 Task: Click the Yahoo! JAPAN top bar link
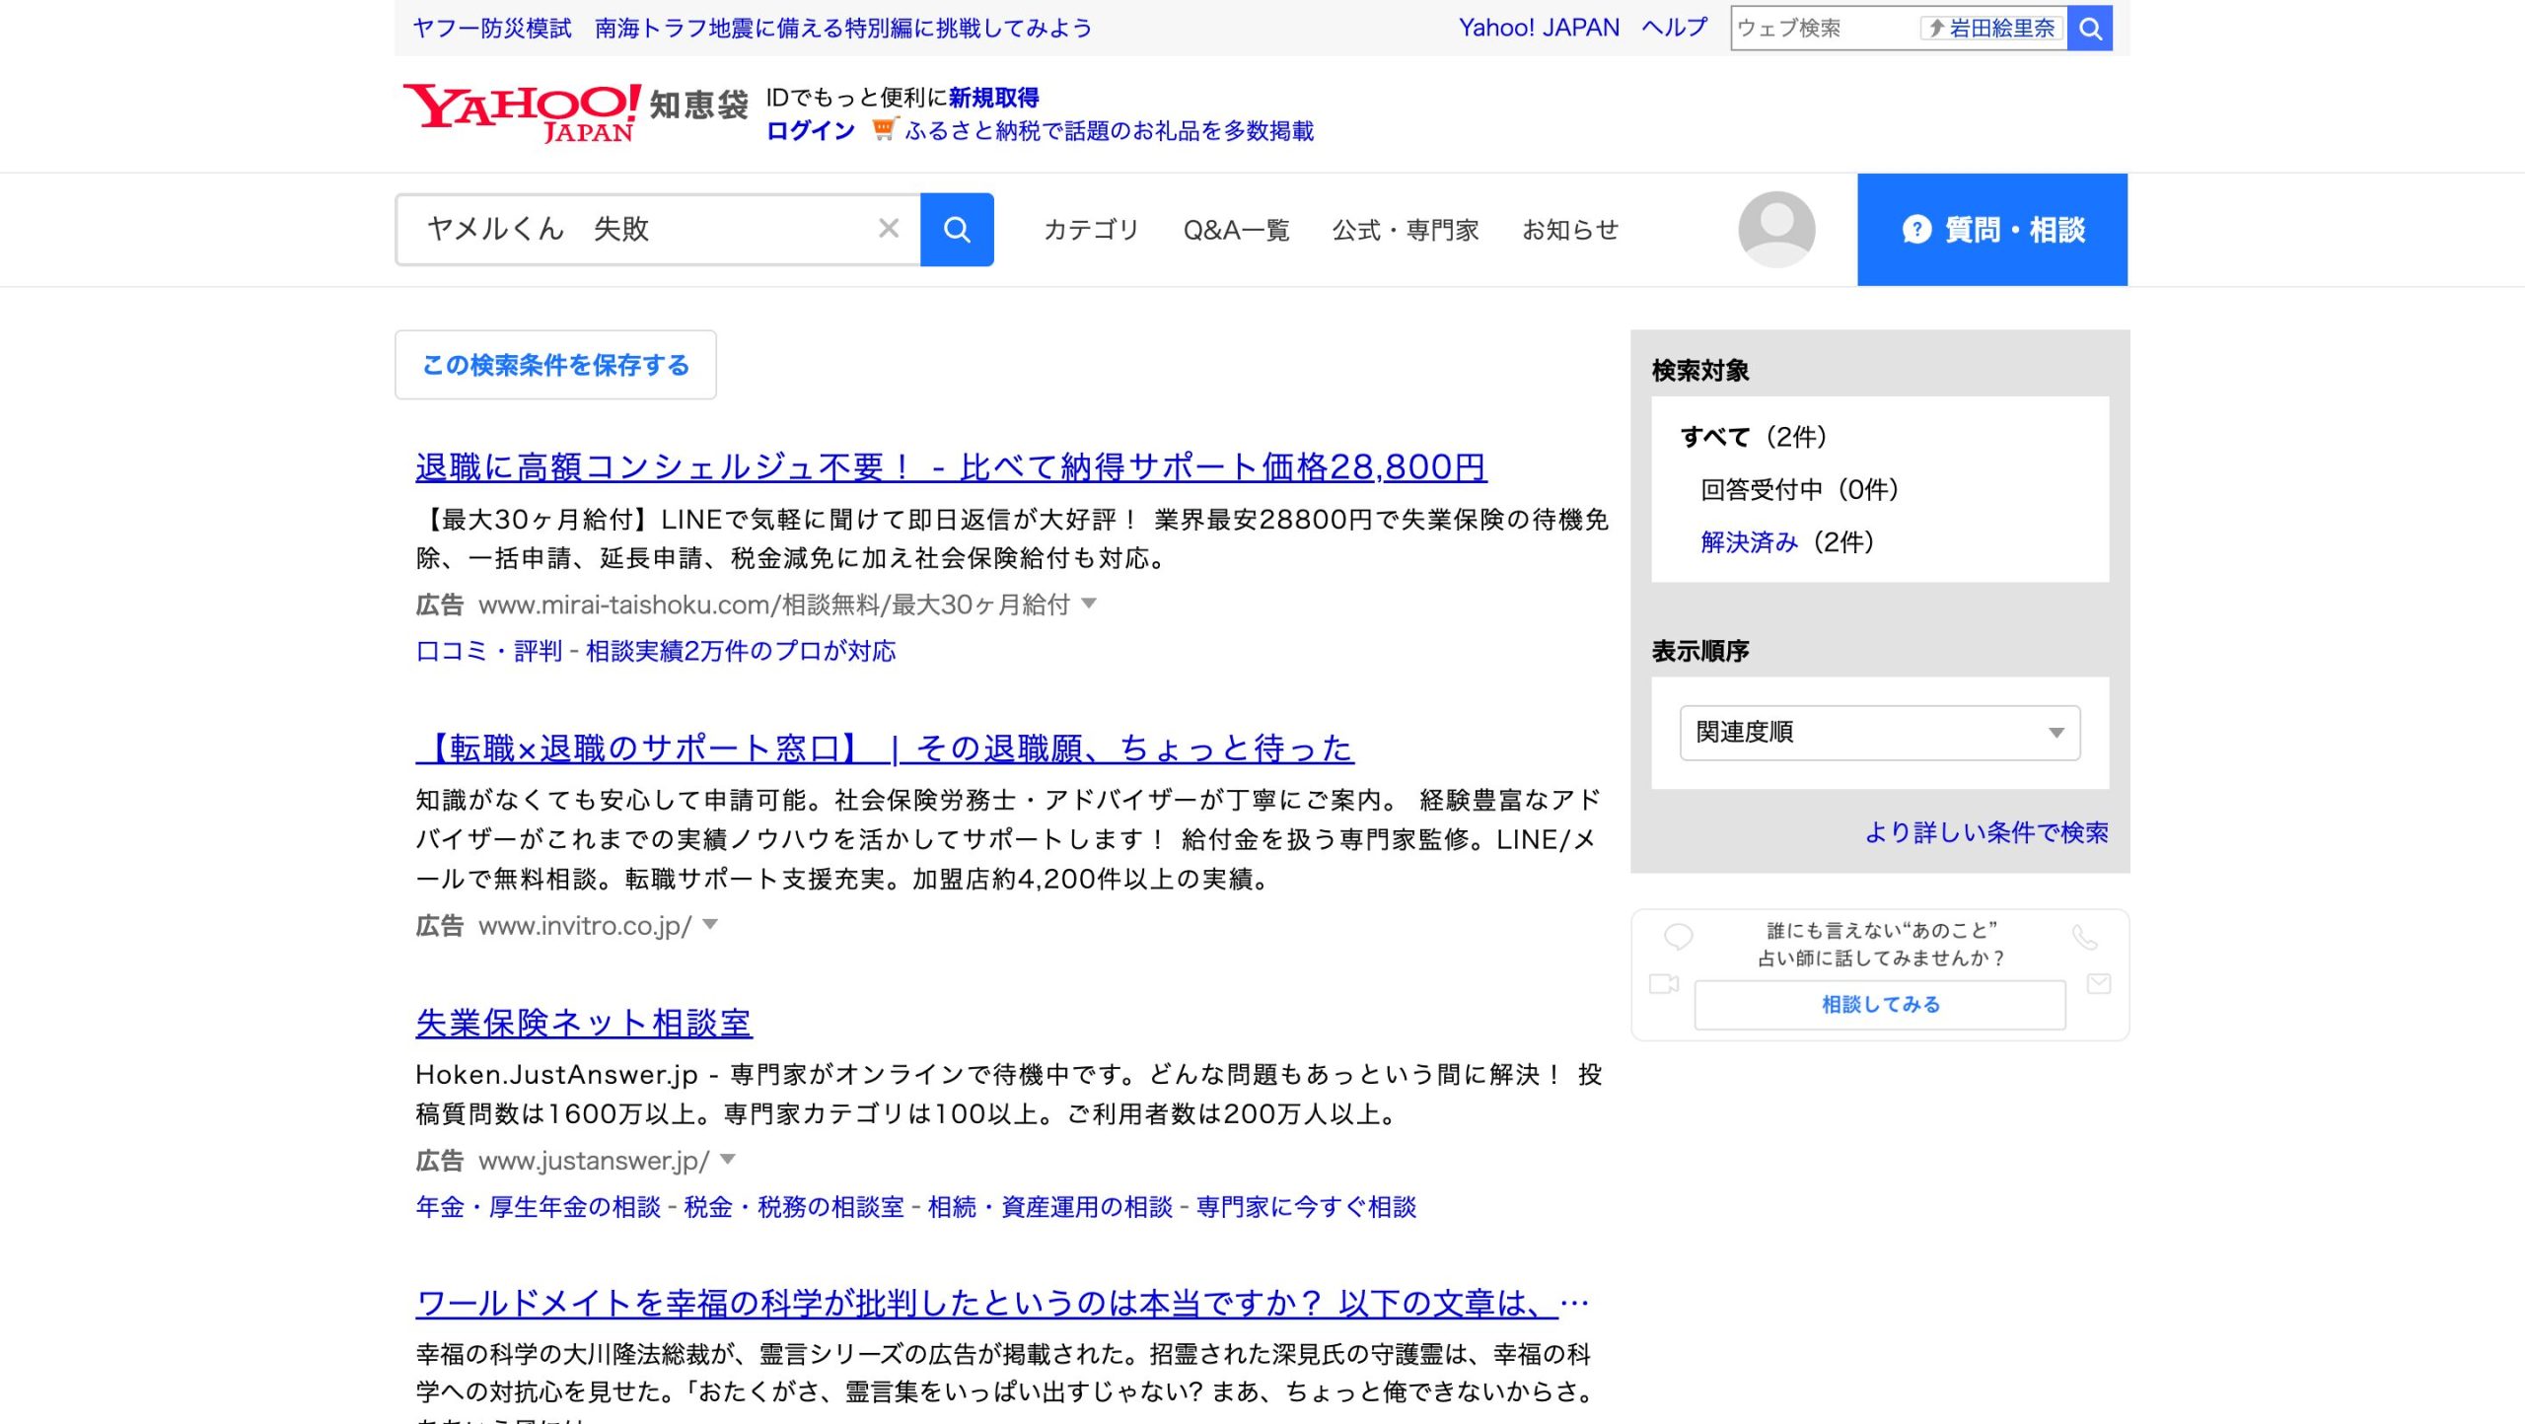tap(1539, 28)
